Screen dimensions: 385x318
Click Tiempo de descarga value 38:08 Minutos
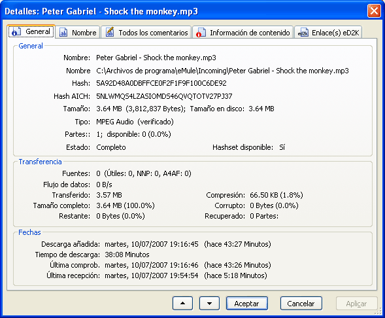point(127,255)
